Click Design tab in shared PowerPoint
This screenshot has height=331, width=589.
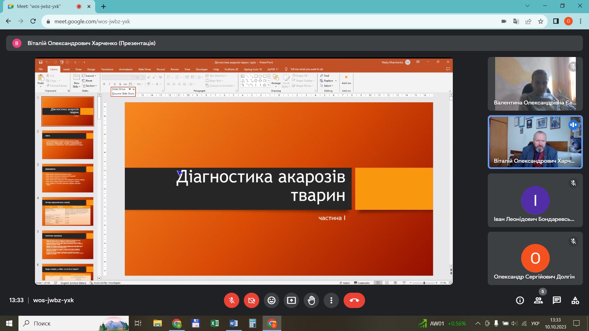91,69
